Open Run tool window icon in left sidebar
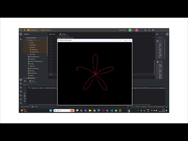The width and height of the screenshot is (188, 141). (21, 80)
